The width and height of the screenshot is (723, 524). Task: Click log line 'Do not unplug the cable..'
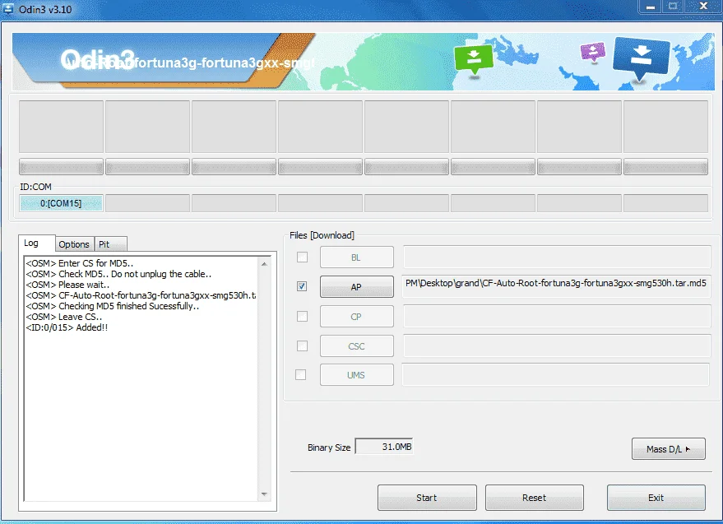click(161, 274)
